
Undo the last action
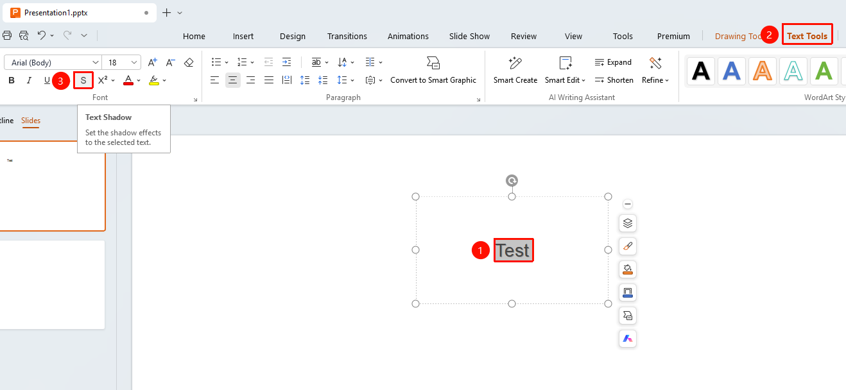click(x=41, y=35)
